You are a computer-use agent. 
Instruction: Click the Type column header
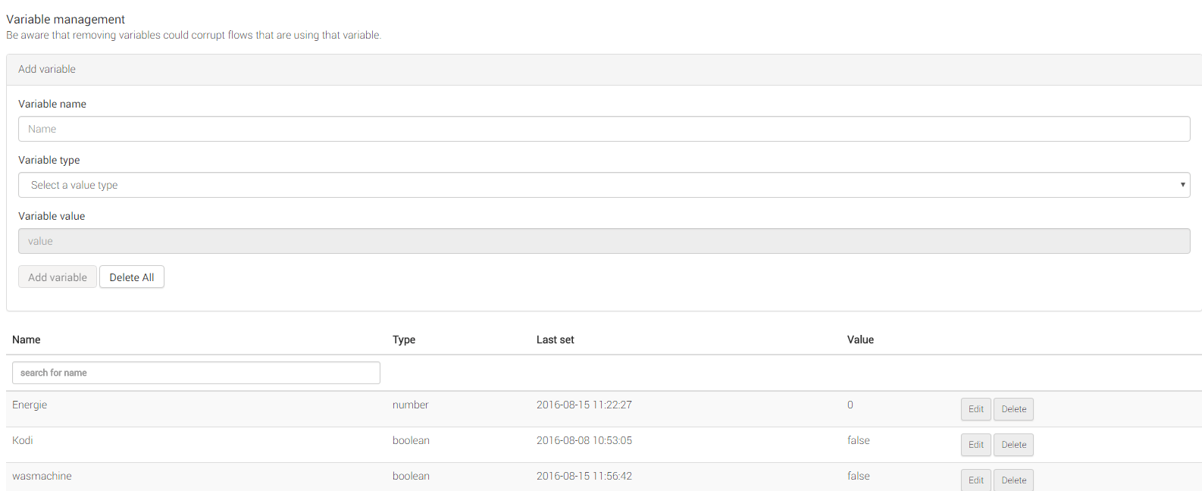404,339
